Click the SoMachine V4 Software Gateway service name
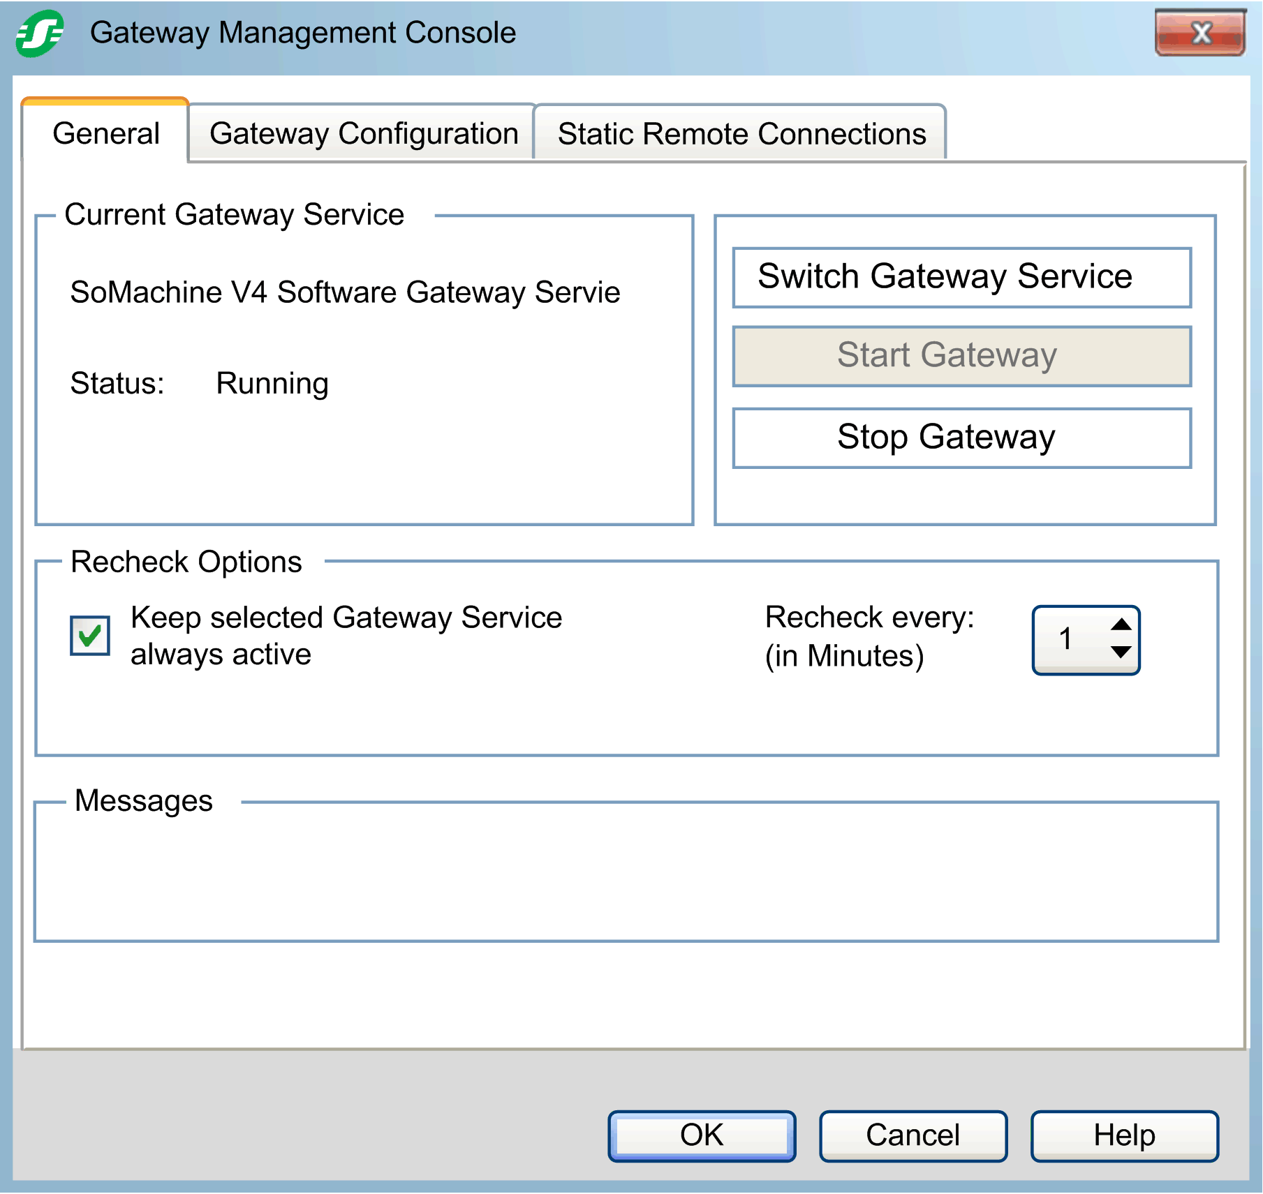1263x1194 pixels. (345, 292)
